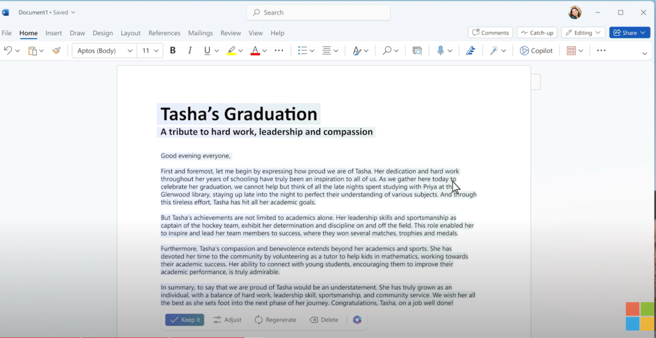Open the Find magnifier tool

pyautogui.click(x=387, y=51)
